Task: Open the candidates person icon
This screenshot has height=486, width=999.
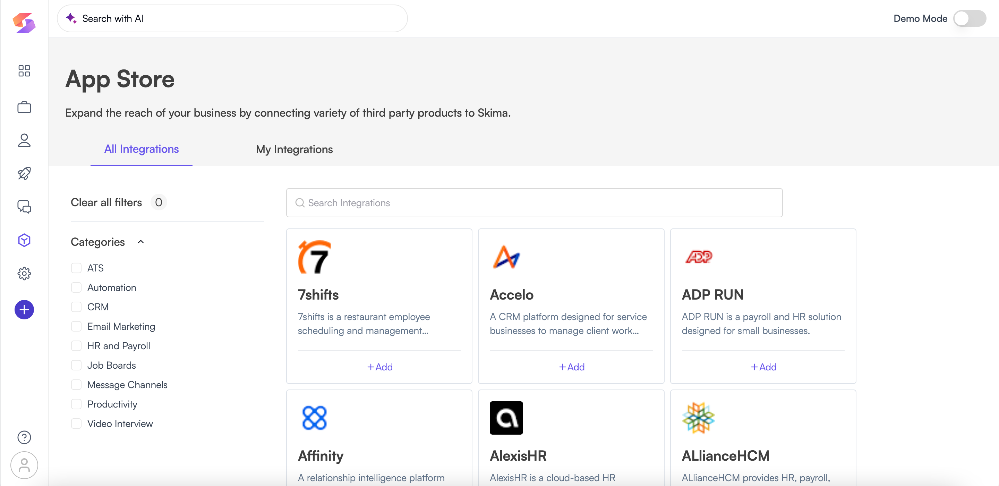Action: [x=24, y=141]
